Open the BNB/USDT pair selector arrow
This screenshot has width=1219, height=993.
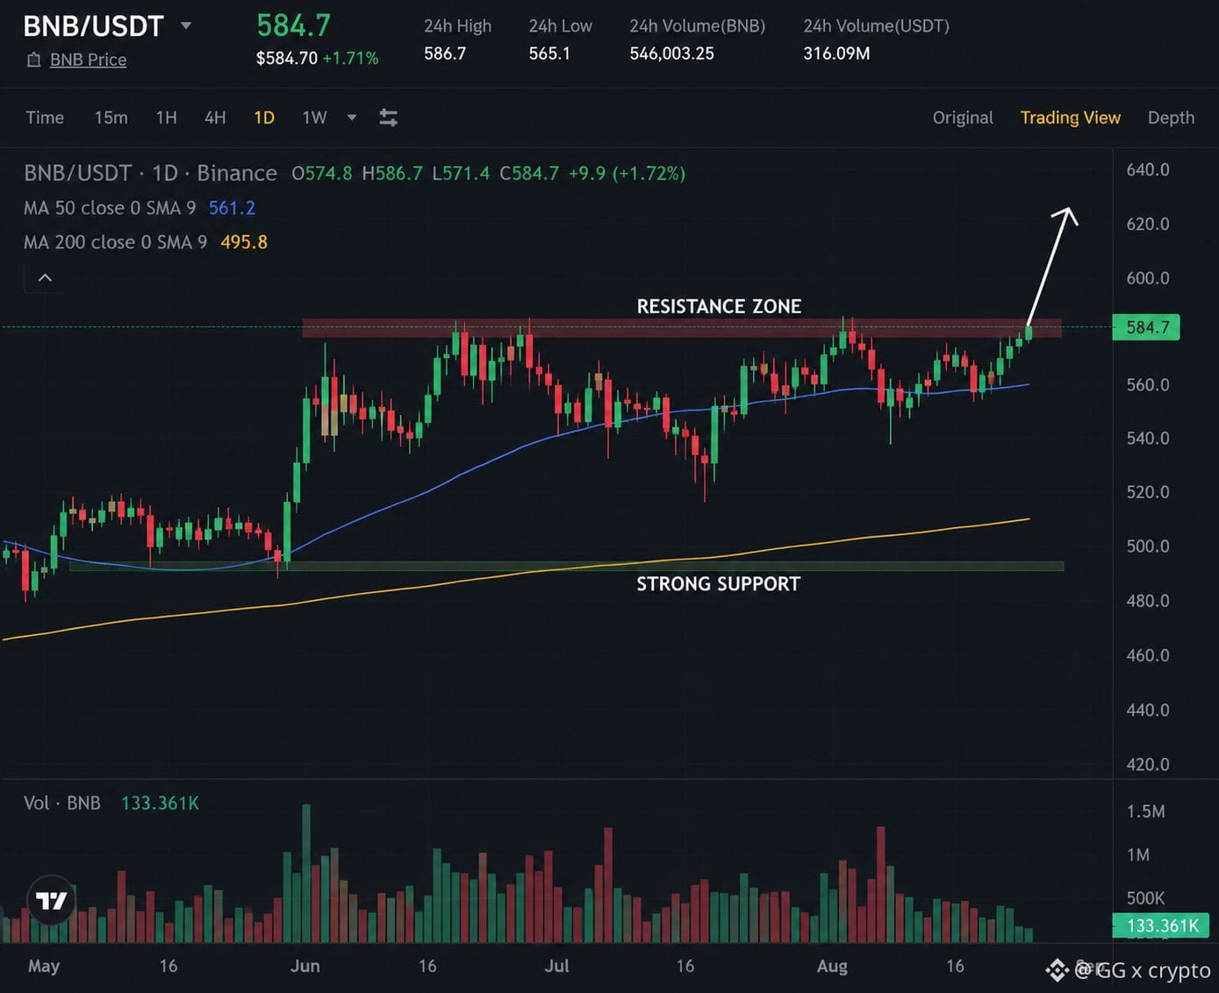click(186, 25)
